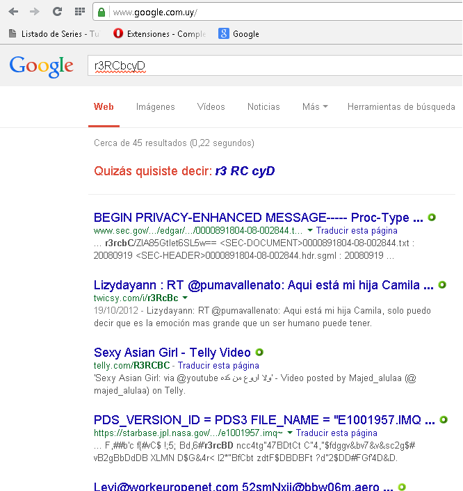This screenshot has height=491, width=463.
Task: Open the PDS_VERSION_ID = PDS3 result
Action: 264,420
